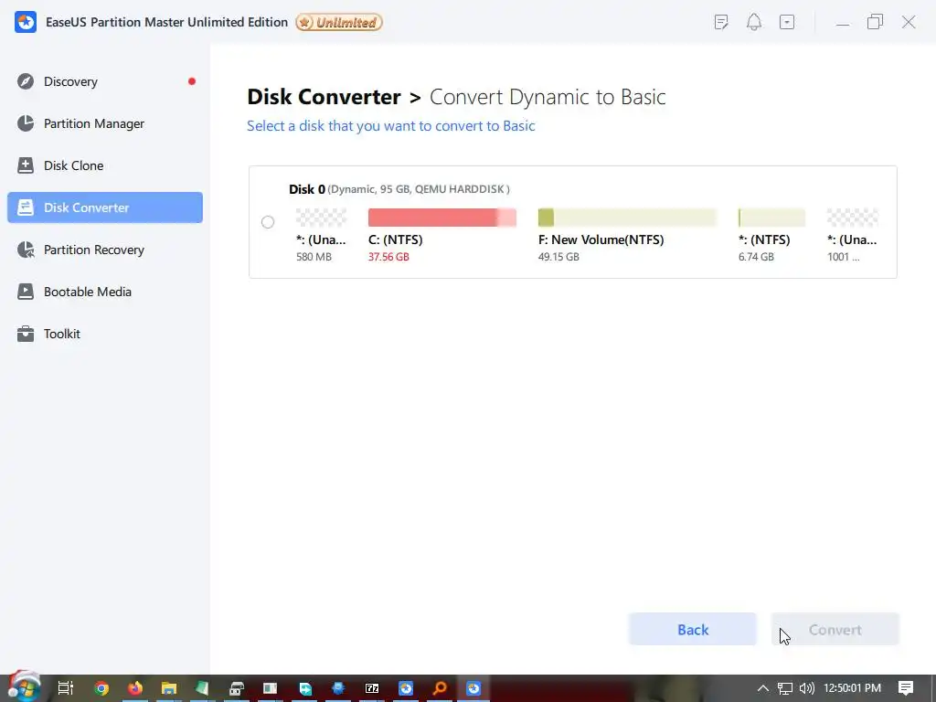The image size is (936, 702).
Task: Open Partition Manager in sidebar
Action: pyautogui.click(x=104, y=123)
